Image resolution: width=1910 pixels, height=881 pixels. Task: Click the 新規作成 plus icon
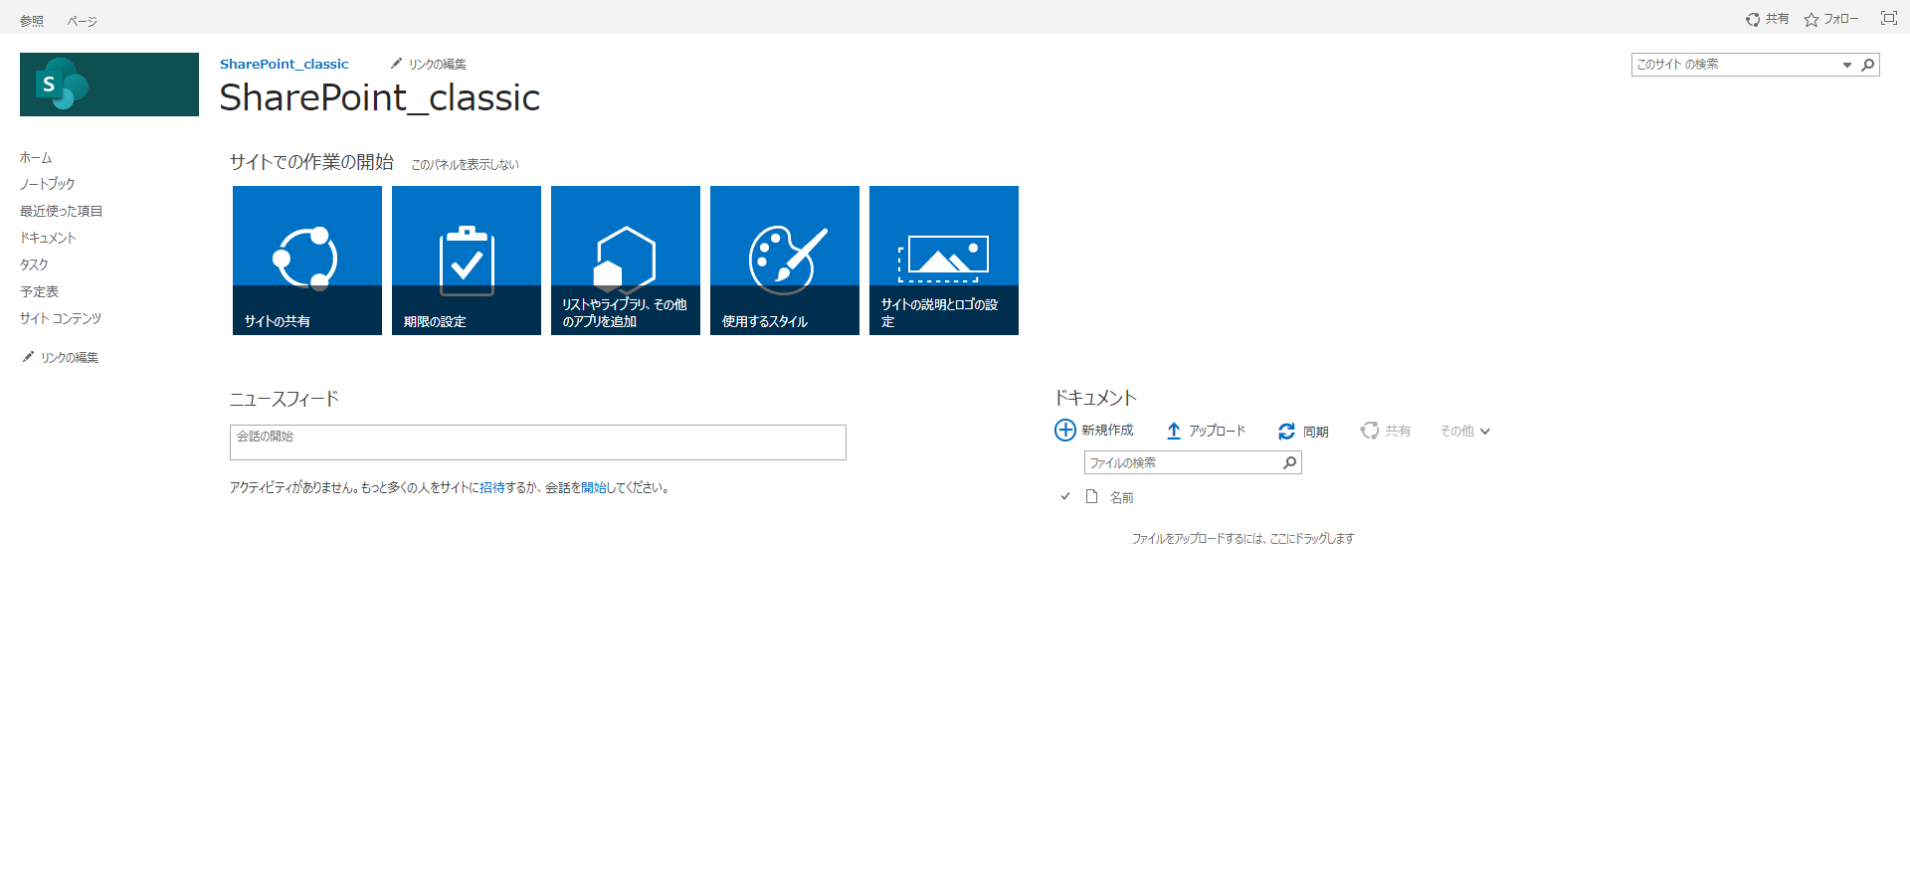coord(1065,430)
